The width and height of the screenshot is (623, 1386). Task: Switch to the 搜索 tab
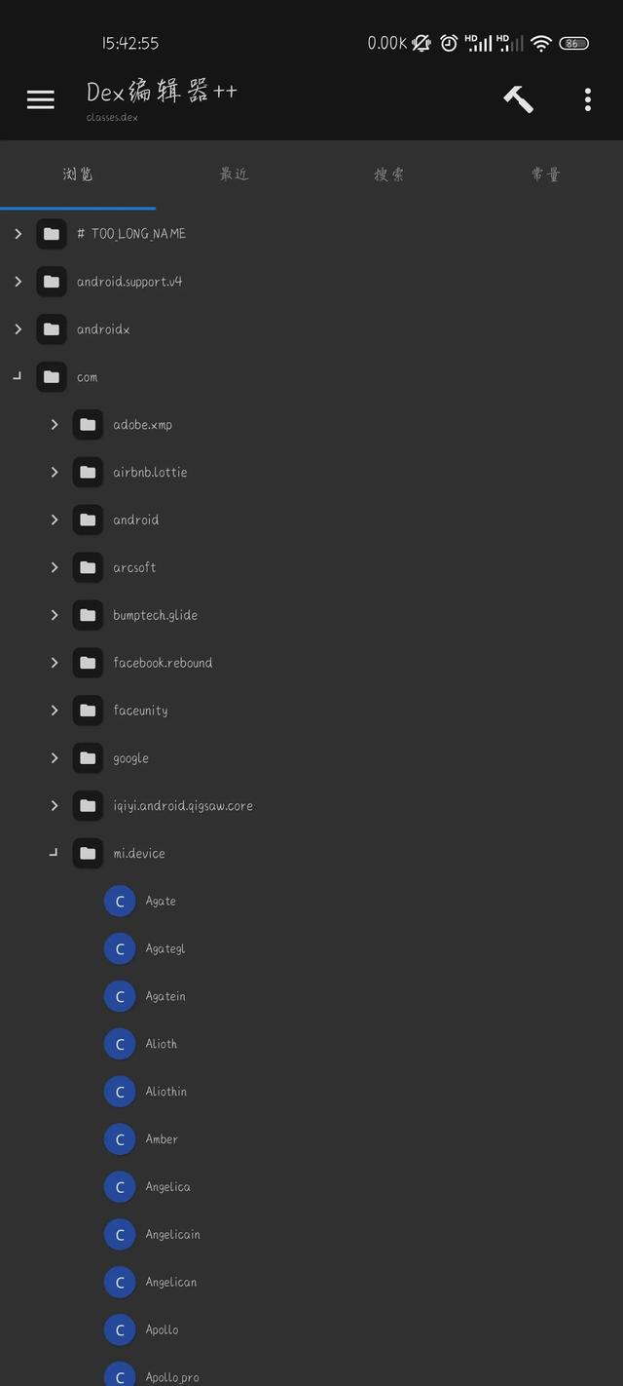click(x=389, y=174)
